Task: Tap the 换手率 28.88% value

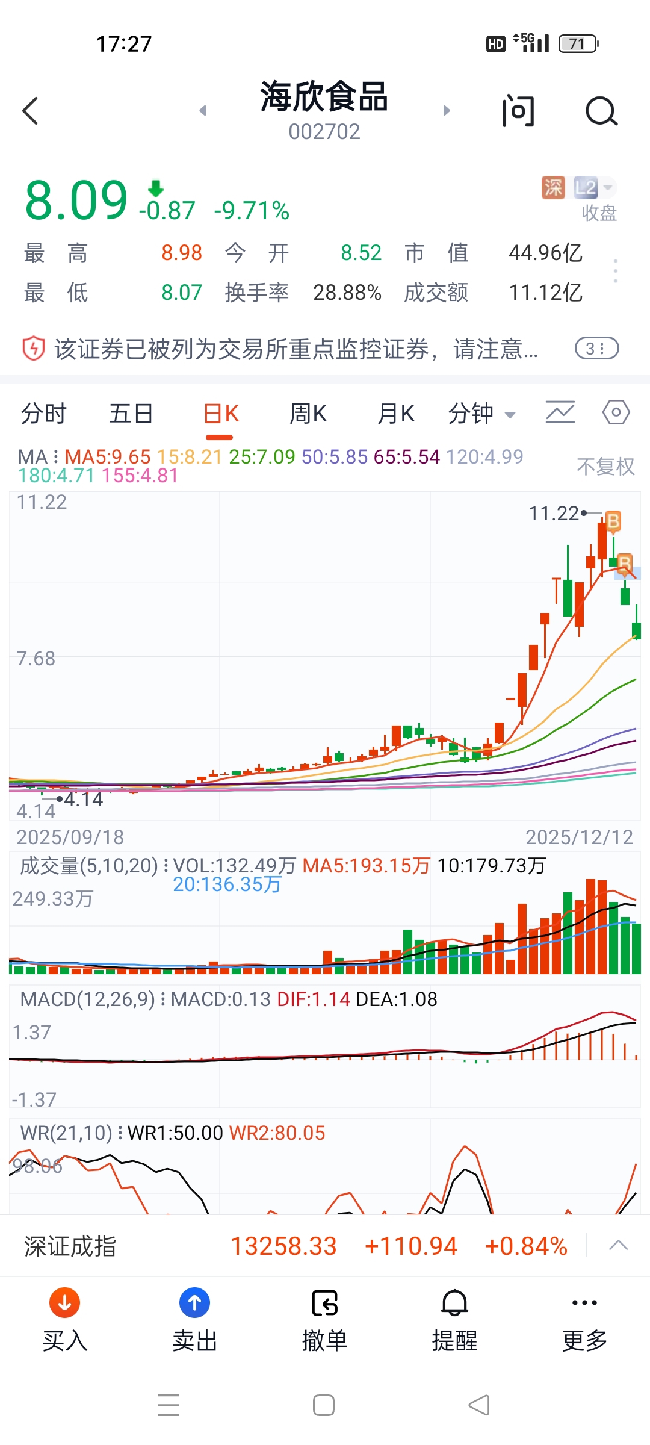Action: tap(347, 293)
